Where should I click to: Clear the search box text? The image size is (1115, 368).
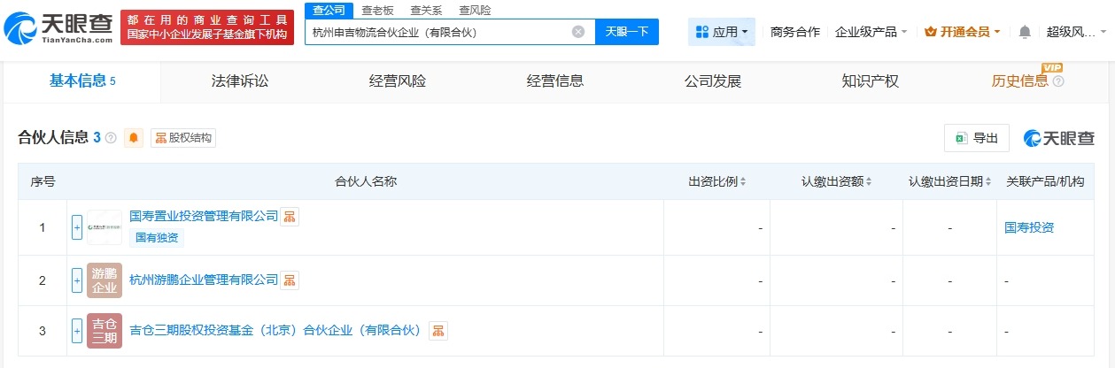point(578,32)
